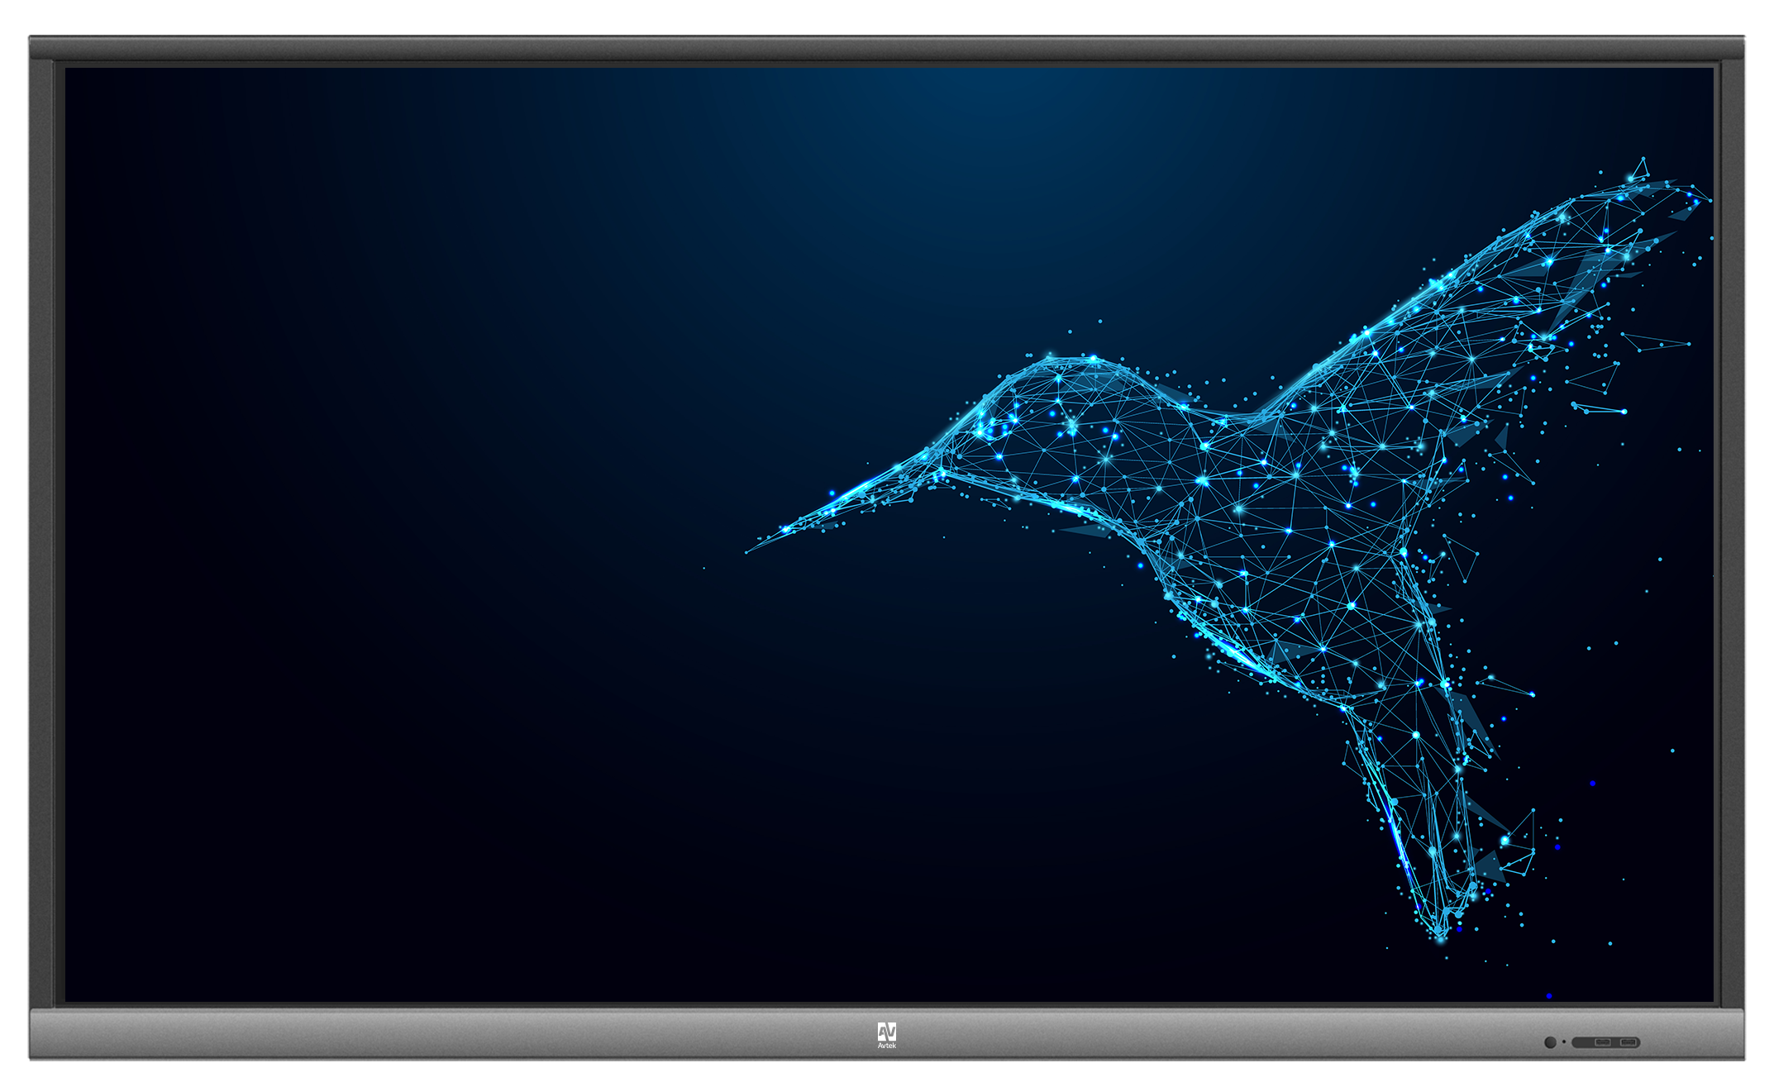Click the Avtek text under the logo
Screen dimensions: 1774x1082
(886, 1046)
